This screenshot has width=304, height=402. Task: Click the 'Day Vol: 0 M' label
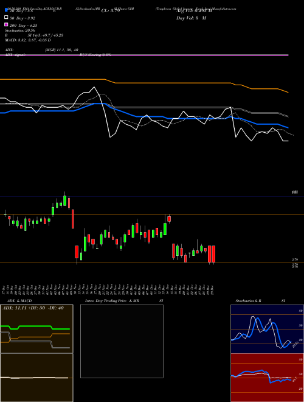coord(191,18)
